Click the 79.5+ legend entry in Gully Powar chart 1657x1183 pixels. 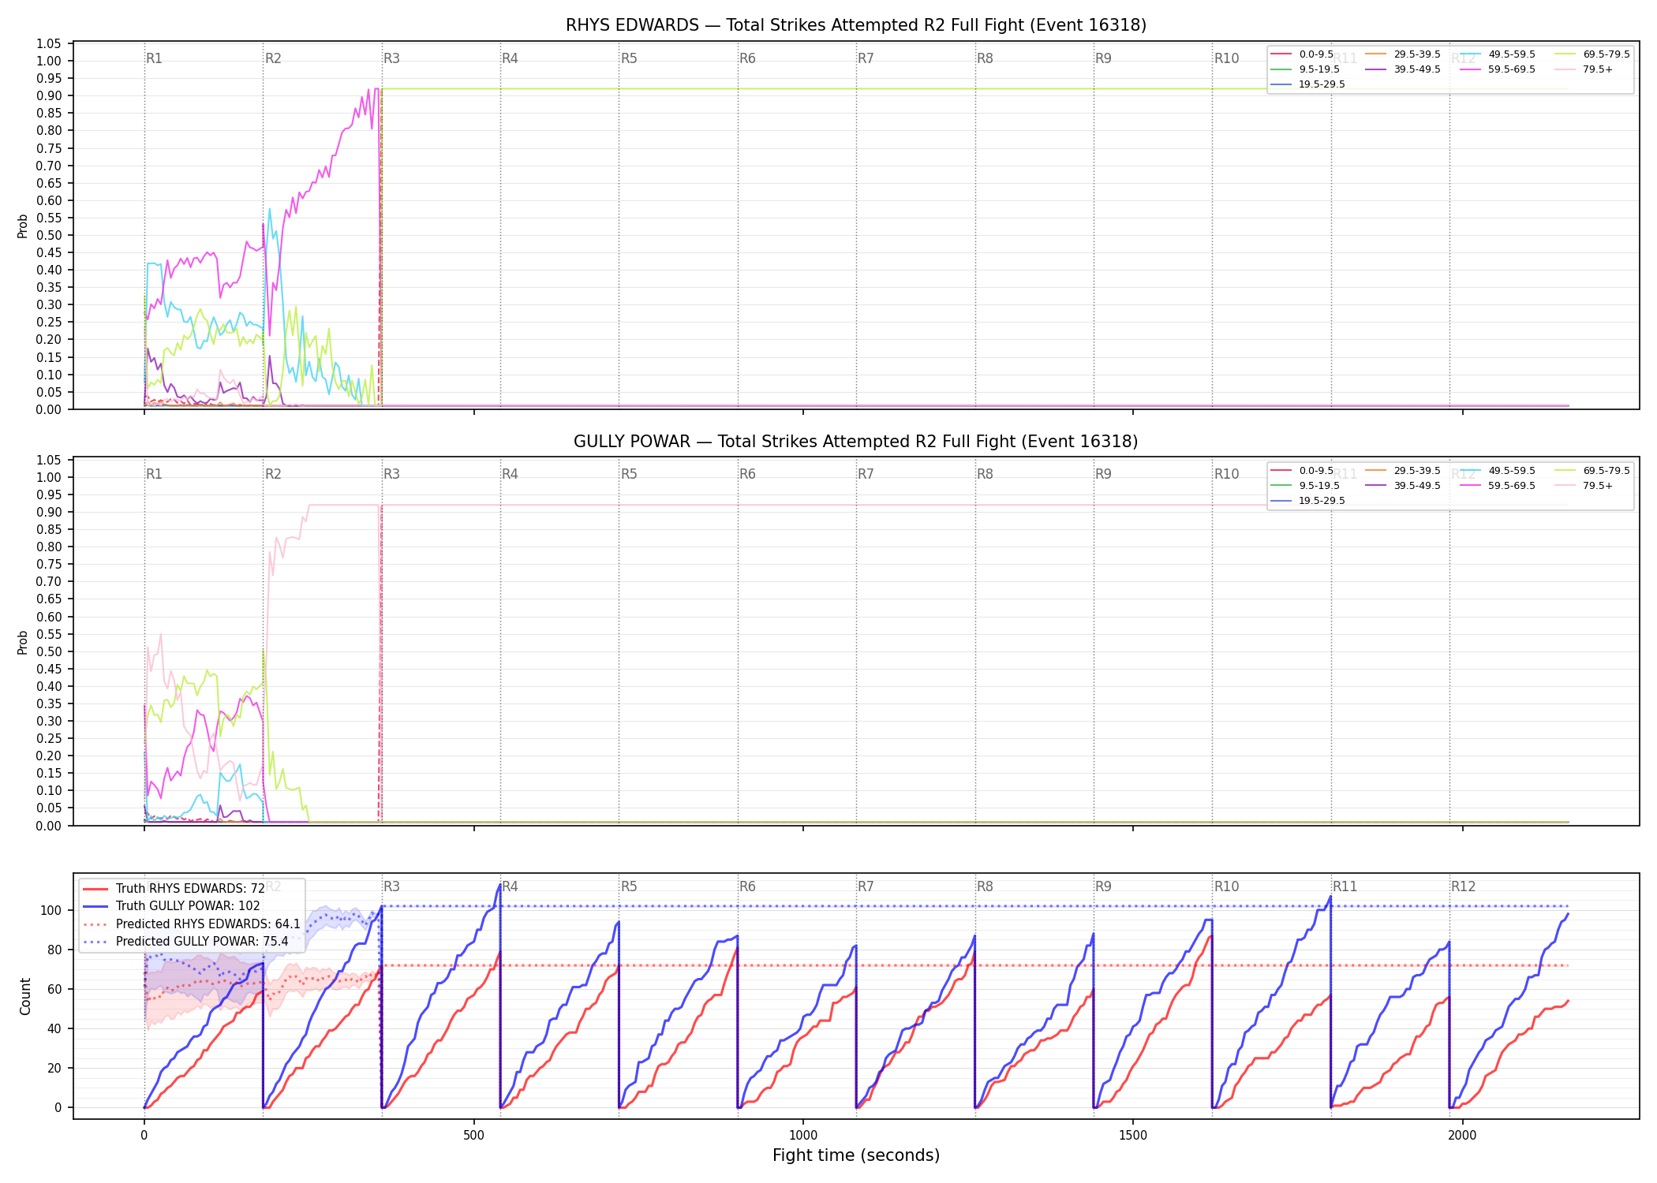point(1584,486)
